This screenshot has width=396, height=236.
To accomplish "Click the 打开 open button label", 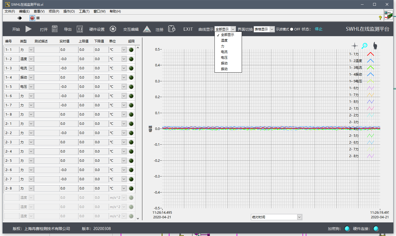I will point(44,29).
